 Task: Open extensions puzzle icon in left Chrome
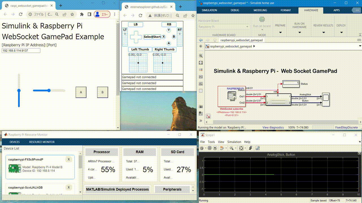point(82,14)
